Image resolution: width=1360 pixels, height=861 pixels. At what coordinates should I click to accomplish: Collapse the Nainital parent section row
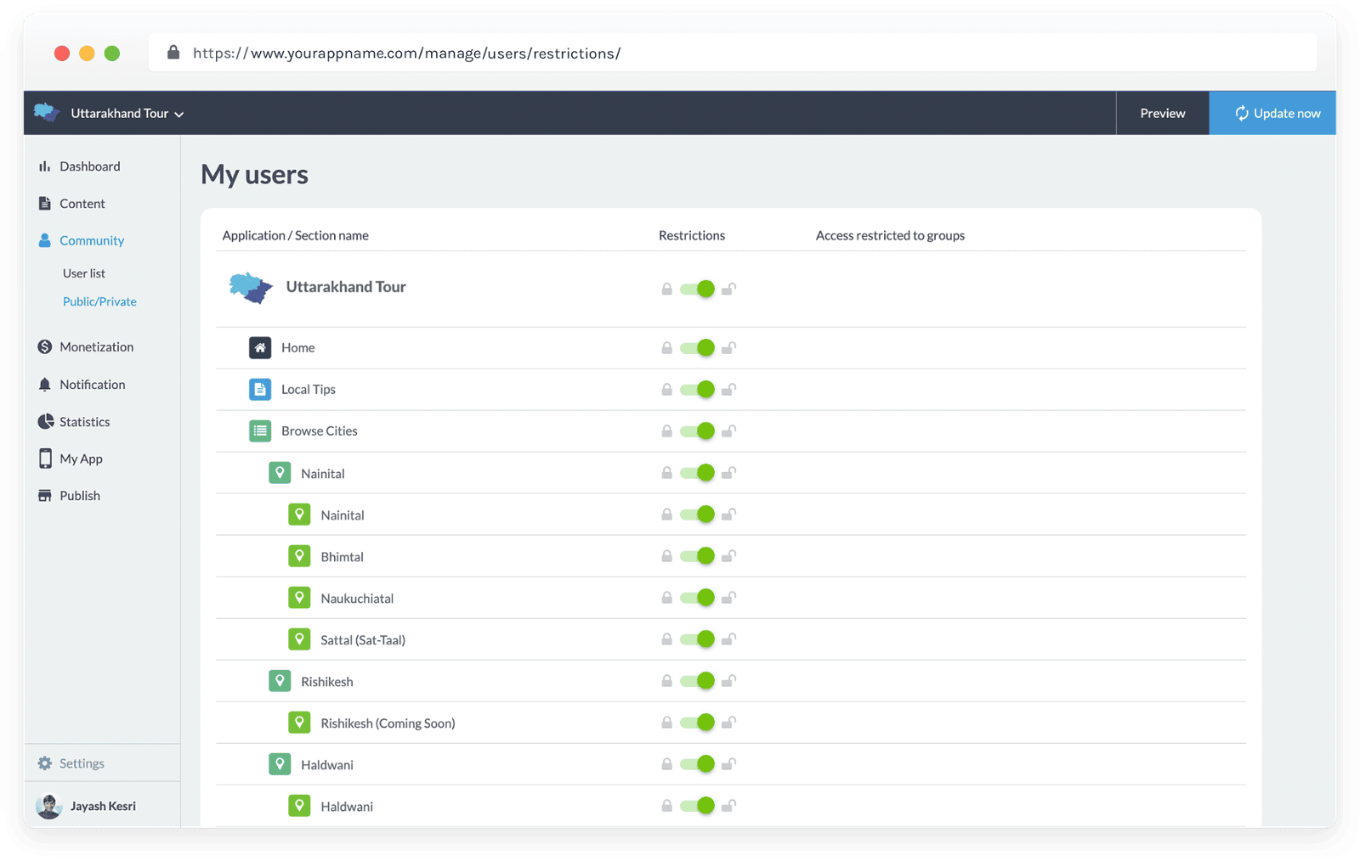pos(322,474)
